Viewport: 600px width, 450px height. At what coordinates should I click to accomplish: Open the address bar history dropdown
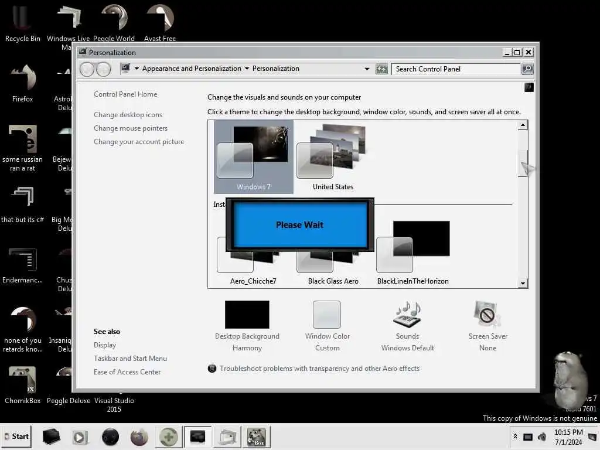pos(367,69)
